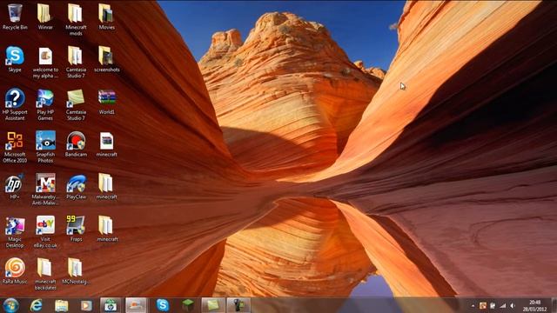This screenshot has width=557, height=313.
Task: Switch to the HP camera taskbar app
Action: pos(111,305)
